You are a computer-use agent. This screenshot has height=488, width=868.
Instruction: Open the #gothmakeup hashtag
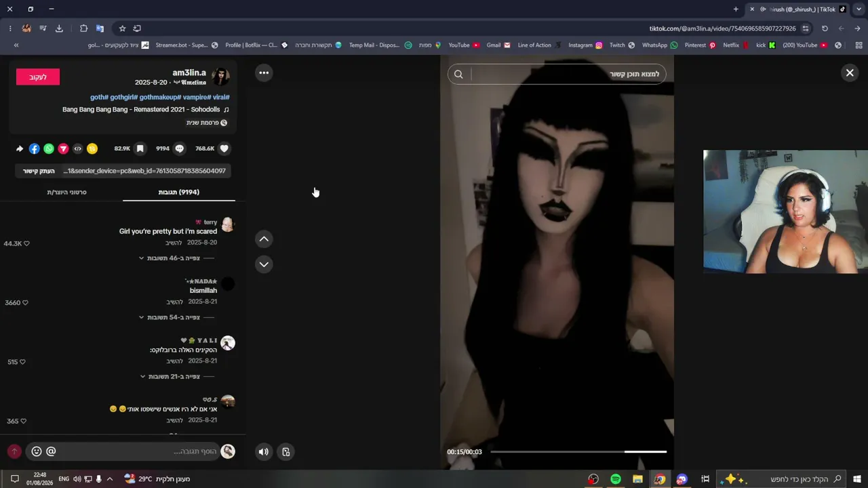coord(160,97)
